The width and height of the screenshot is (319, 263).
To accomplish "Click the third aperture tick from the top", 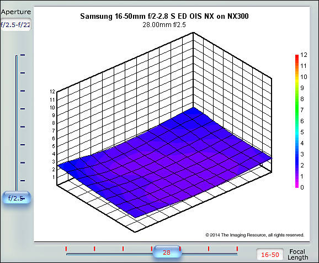I will [x=23, y=91].
